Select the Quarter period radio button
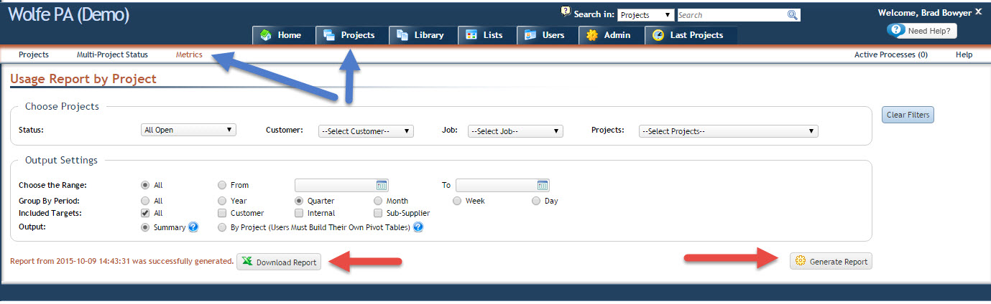 pyautogui.click(x=300, y=201)
